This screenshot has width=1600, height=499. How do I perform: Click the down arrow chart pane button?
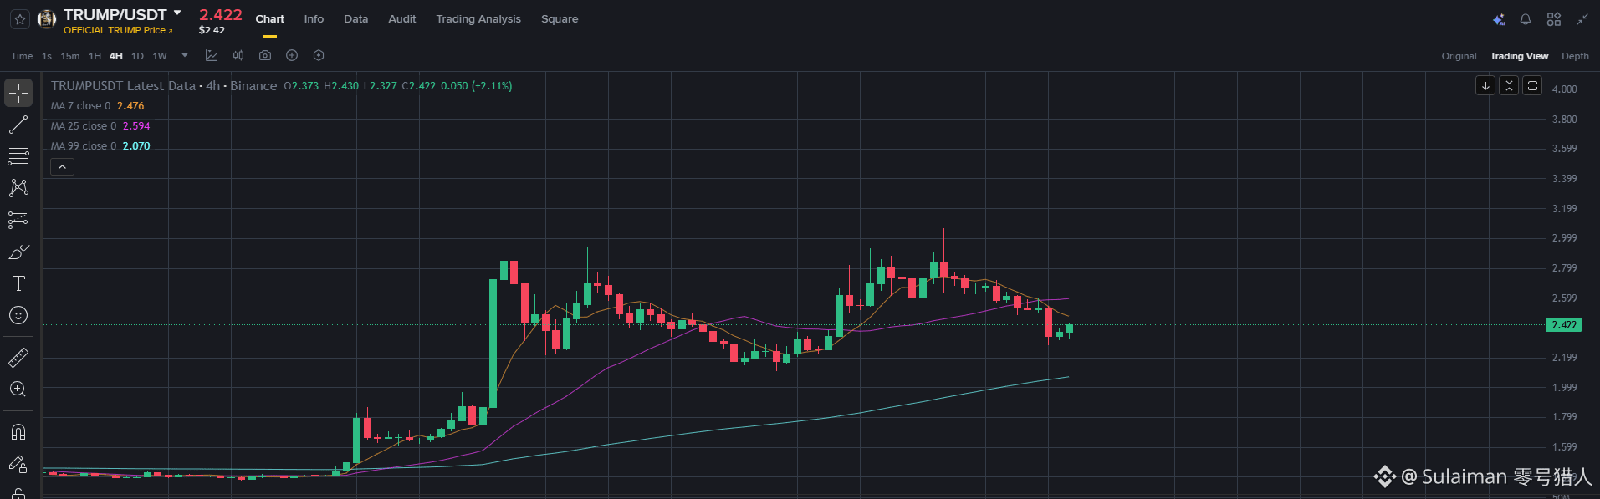point(1485,85)
